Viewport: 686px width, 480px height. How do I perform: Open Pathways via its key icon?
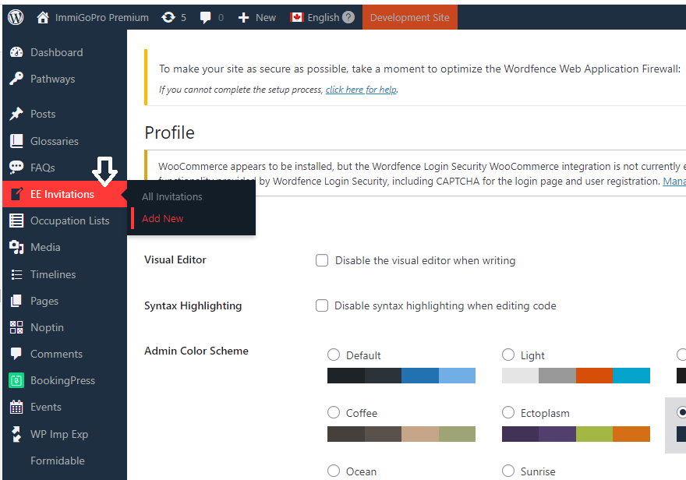16,79
